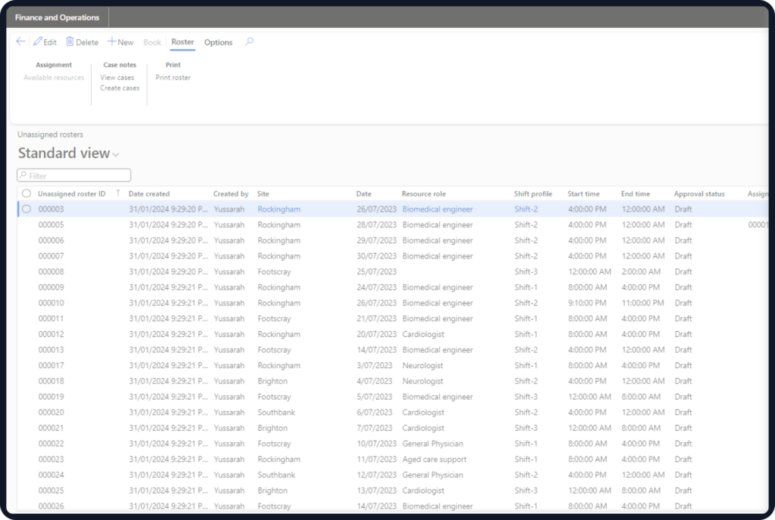The image size is (775, 520).
Task: Select roster ID 000024
Action: (51, 475)
